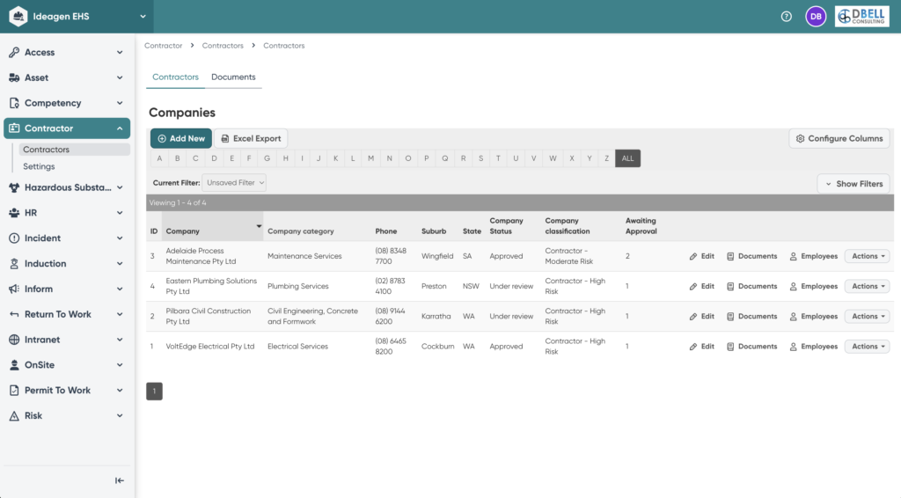The width and height of the screenshot is (901, 498).
Task: Click the Company column sort arrow
Action: [x=259, y=226]
